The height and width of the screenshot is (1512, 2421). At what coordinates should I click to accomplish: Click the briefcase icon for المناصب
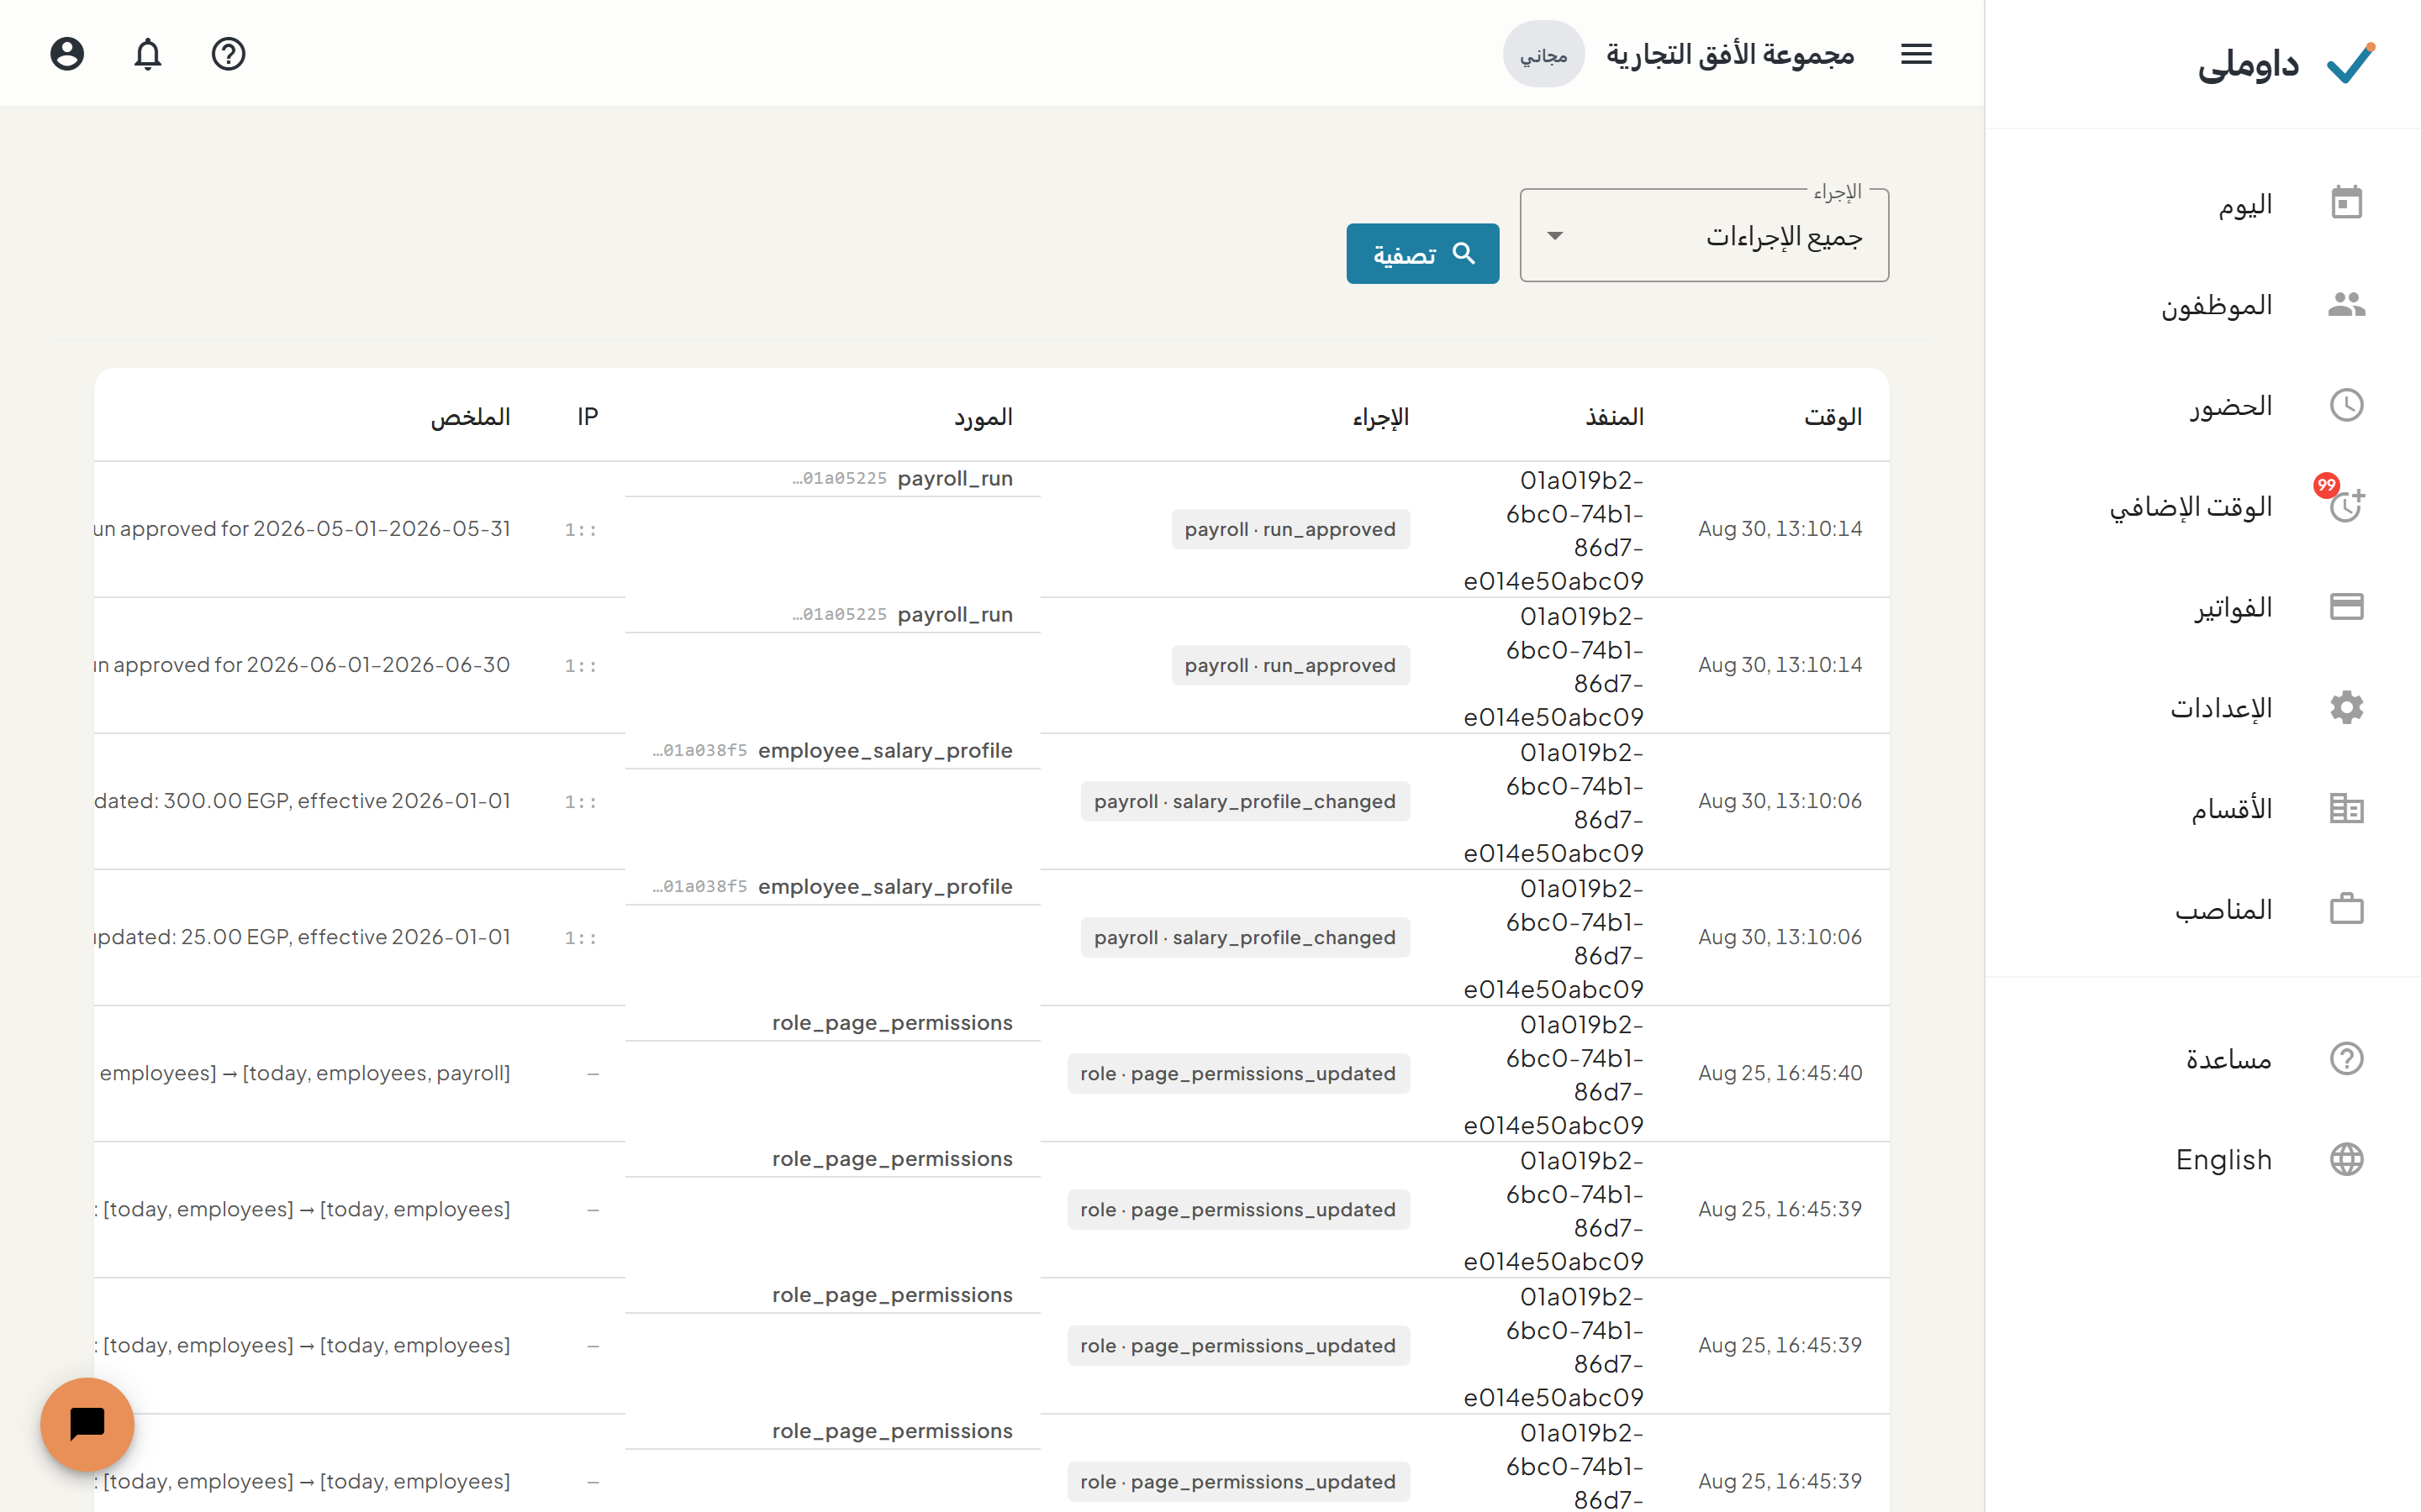[x=2346, y=909]
